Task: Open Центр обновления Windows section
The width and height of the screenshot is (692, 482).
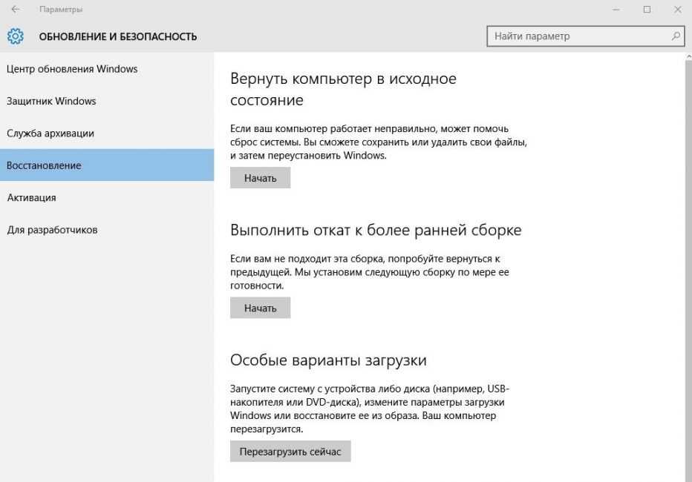Action: pos(72,69)
